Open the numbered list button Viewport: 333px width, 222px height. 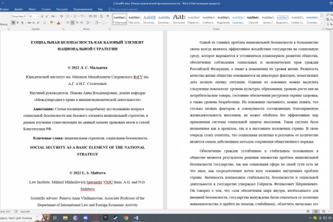75,16
